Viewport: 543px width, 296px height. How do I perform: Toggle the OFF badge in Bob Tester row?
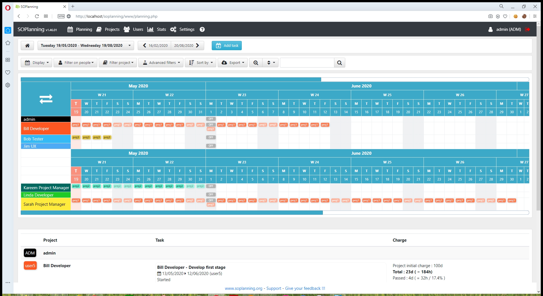(x=211, y=137)
